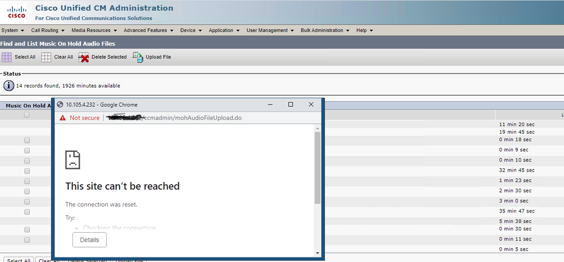Click the Clear All grid icon
Viewport: 564px width, 262px height.
pyautogui.click(x=46, y=57)
